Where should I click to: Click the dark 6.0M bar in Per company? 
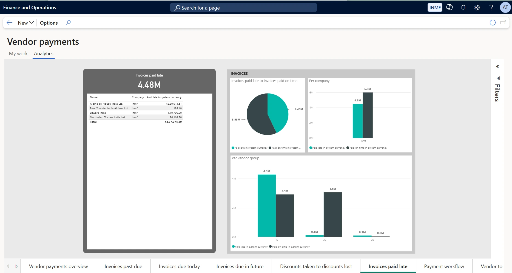(368, 115)
